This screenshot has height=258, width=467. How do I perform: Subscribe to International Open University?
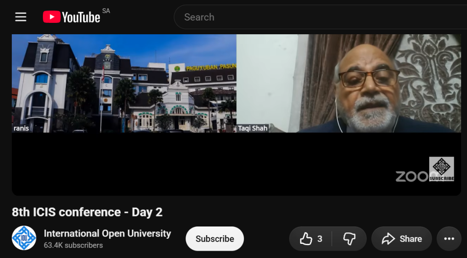pos(215,239)
